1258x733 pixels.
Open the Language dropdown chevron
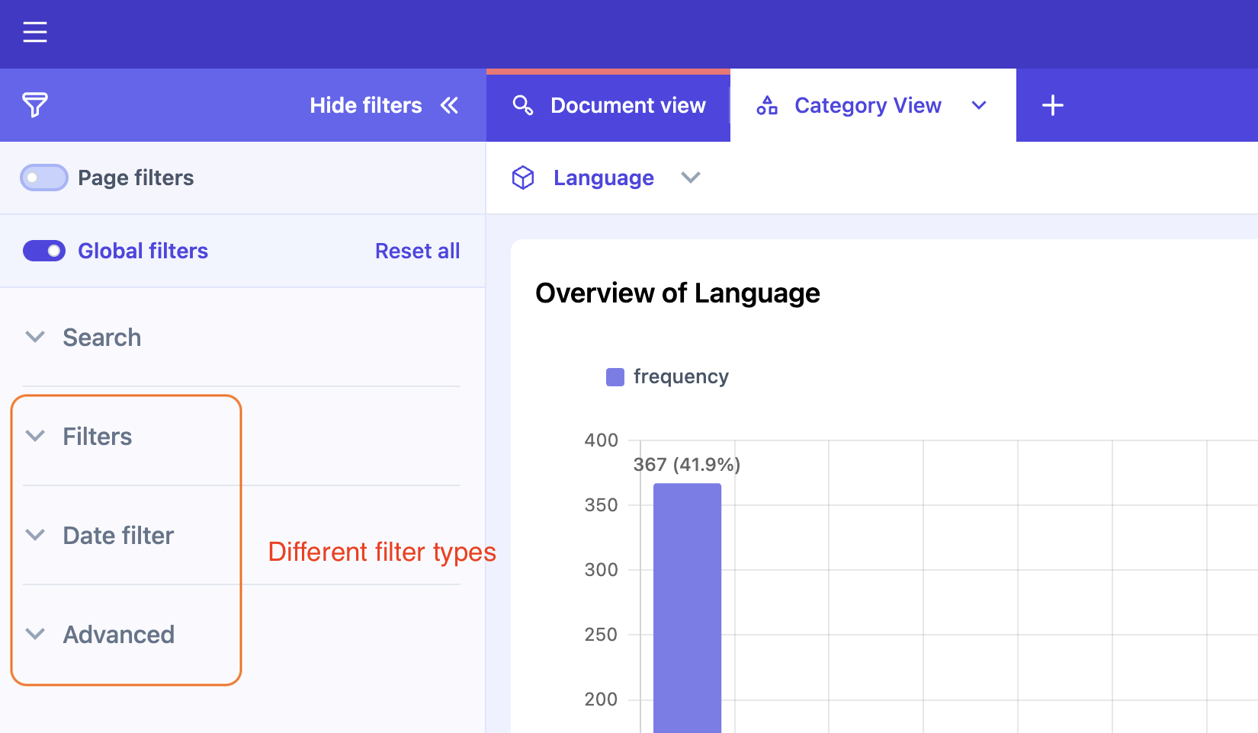(691, 178)
